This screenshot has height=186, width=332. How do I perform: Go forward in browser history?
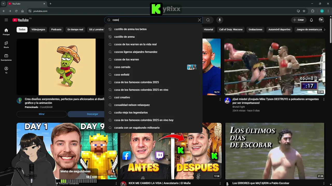[10, 11]
